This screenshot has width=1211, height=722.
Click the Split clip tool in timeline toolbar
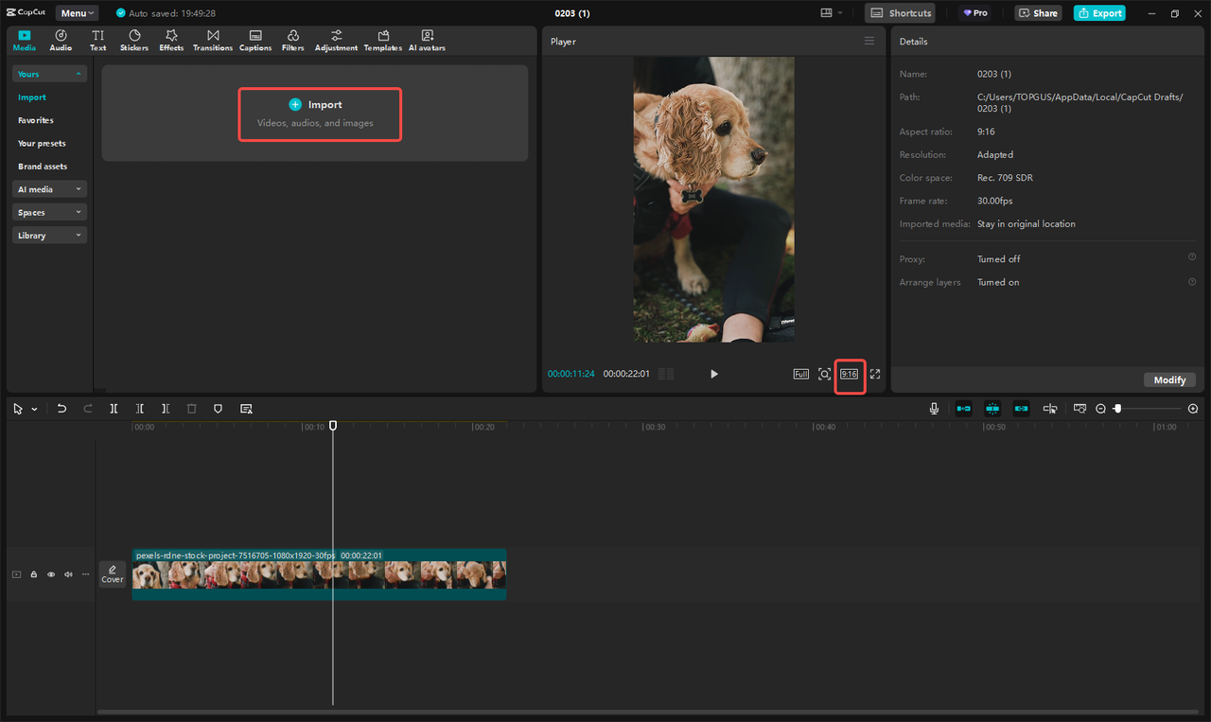pos(114,409)
